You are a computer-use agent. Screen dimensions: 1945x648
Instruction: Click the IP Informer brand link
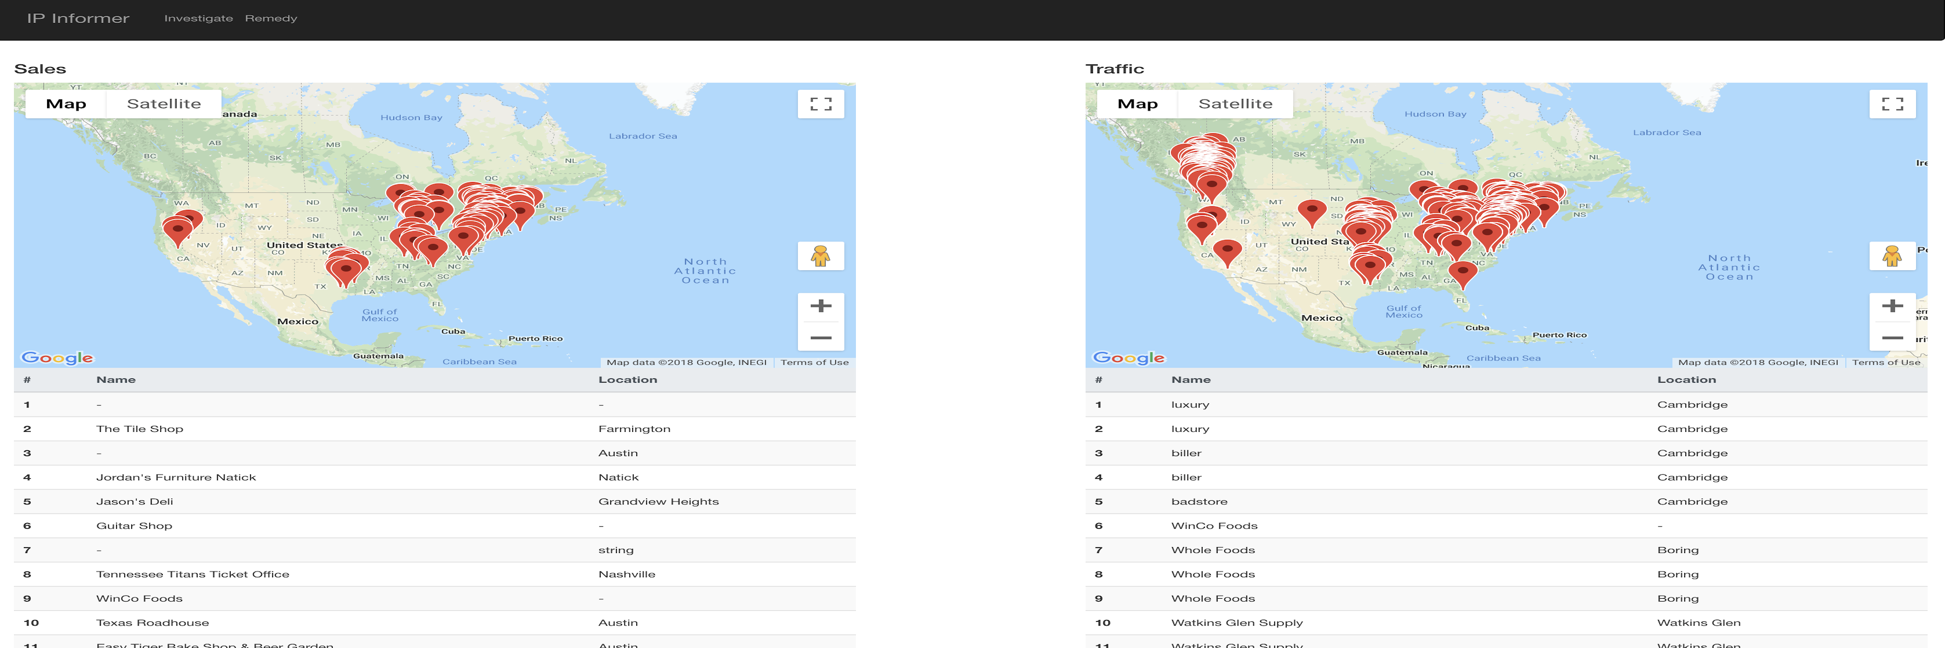click(x=78, y=18)
